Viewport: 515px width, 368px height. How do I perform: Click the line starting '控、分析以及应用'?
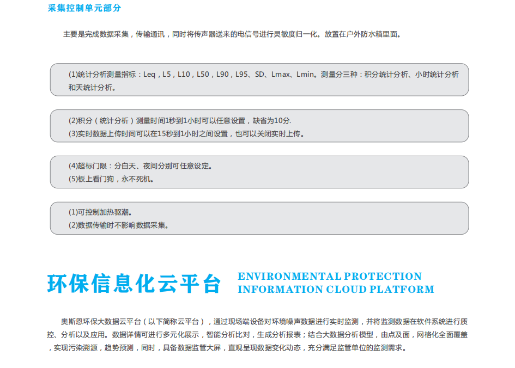[257, 335]
